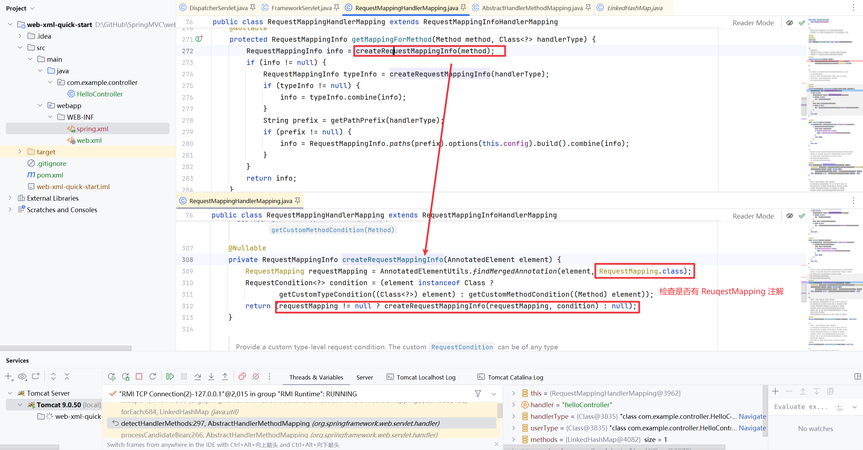The height and width of the screenshot is (450, 863).
Task: Click Add New Watch plus icon
Action: 776,391
